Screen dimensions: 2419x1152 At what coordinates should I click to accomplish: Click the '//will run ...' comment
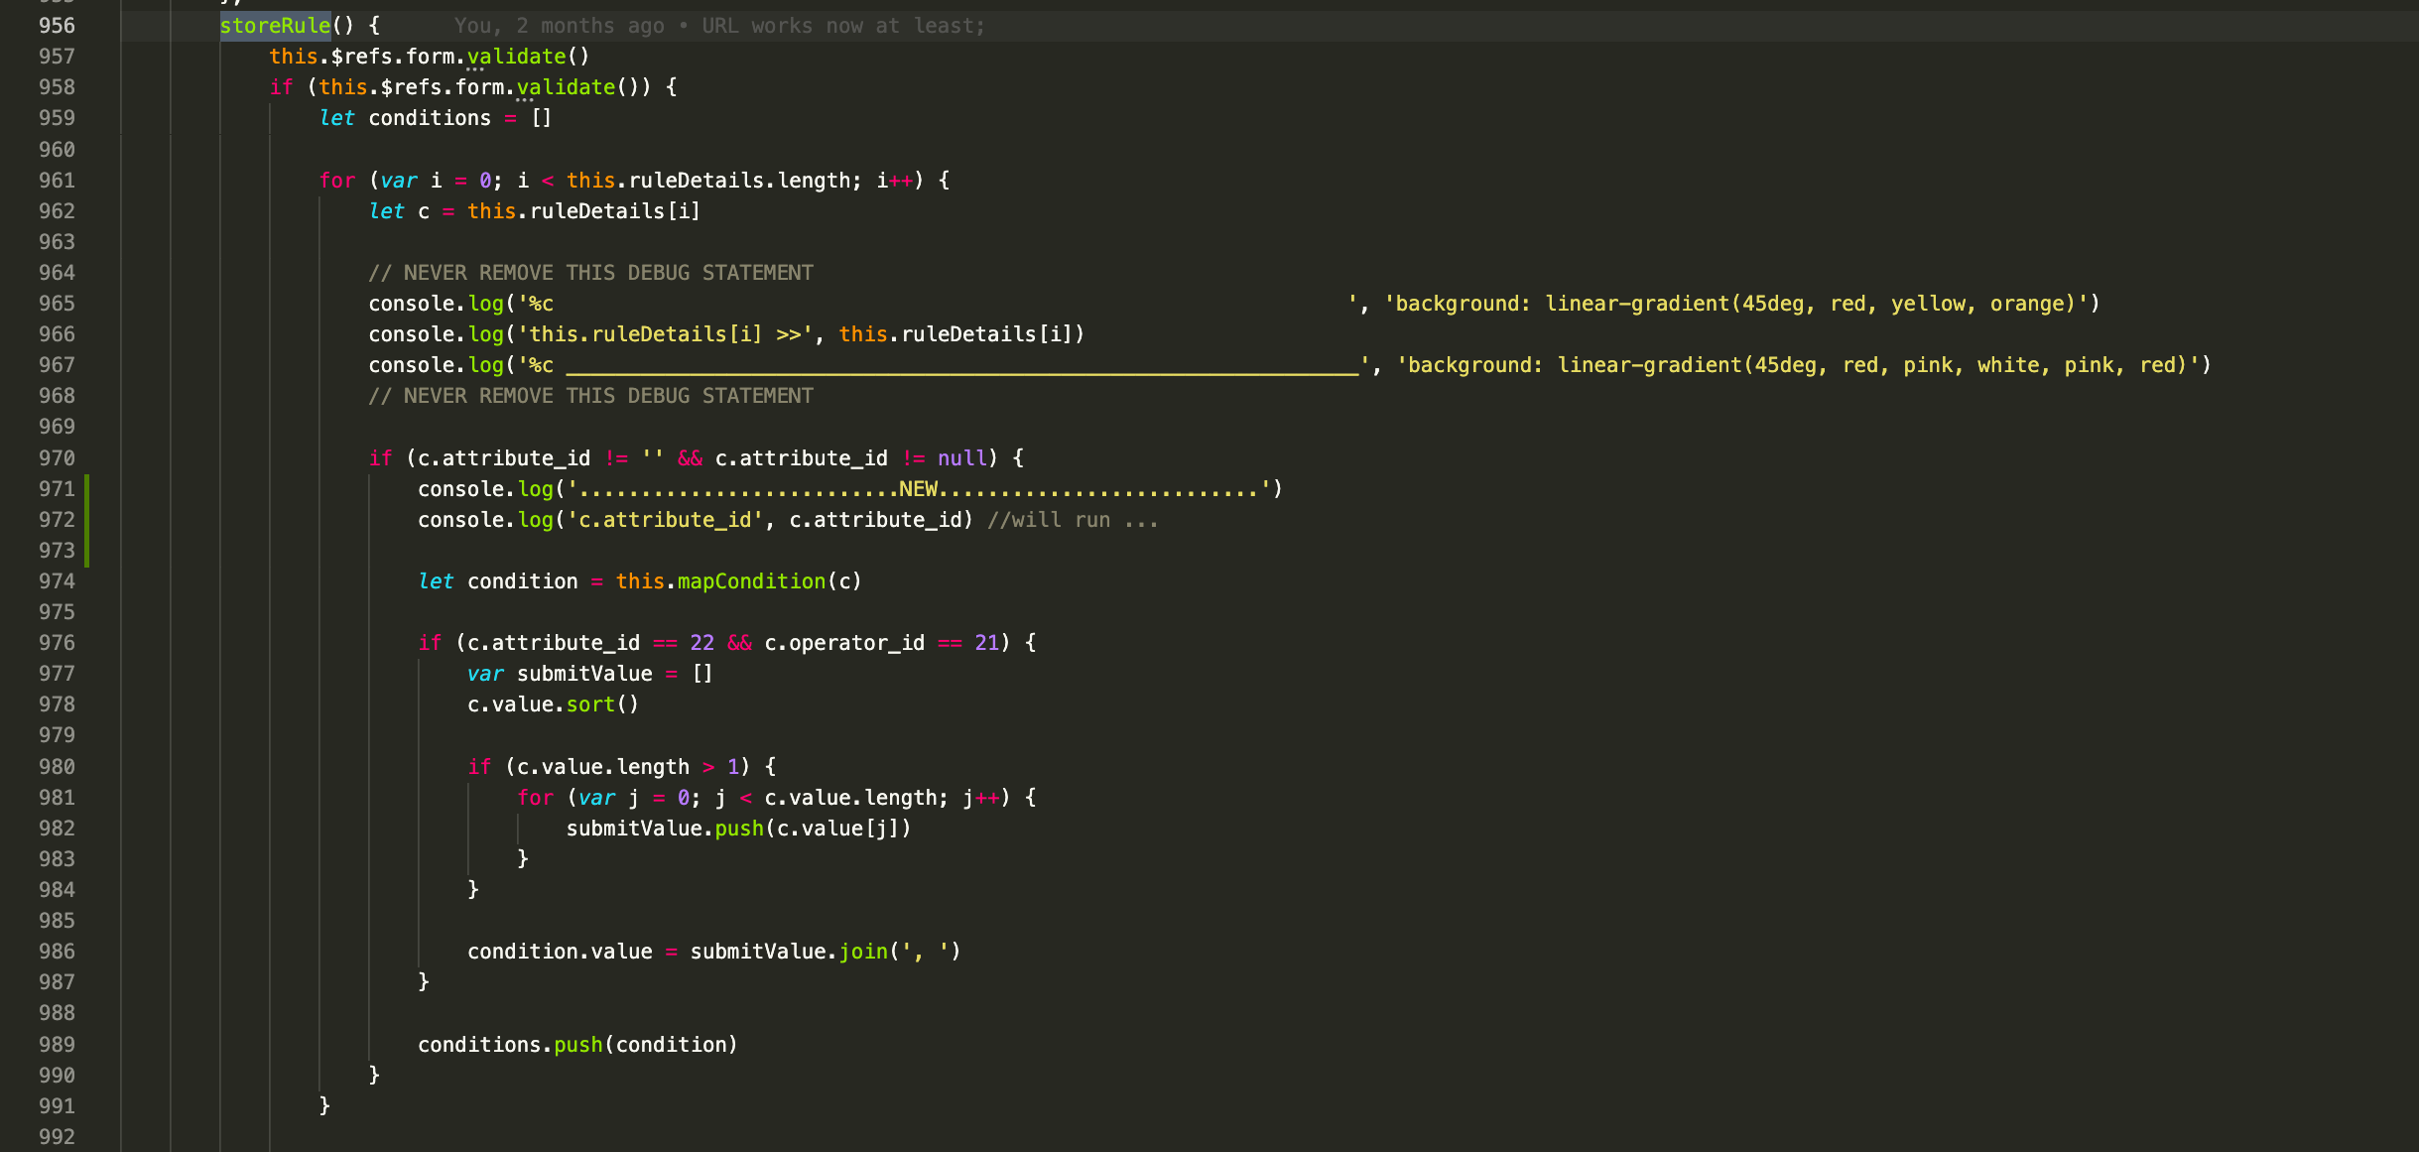(1073, 520)
